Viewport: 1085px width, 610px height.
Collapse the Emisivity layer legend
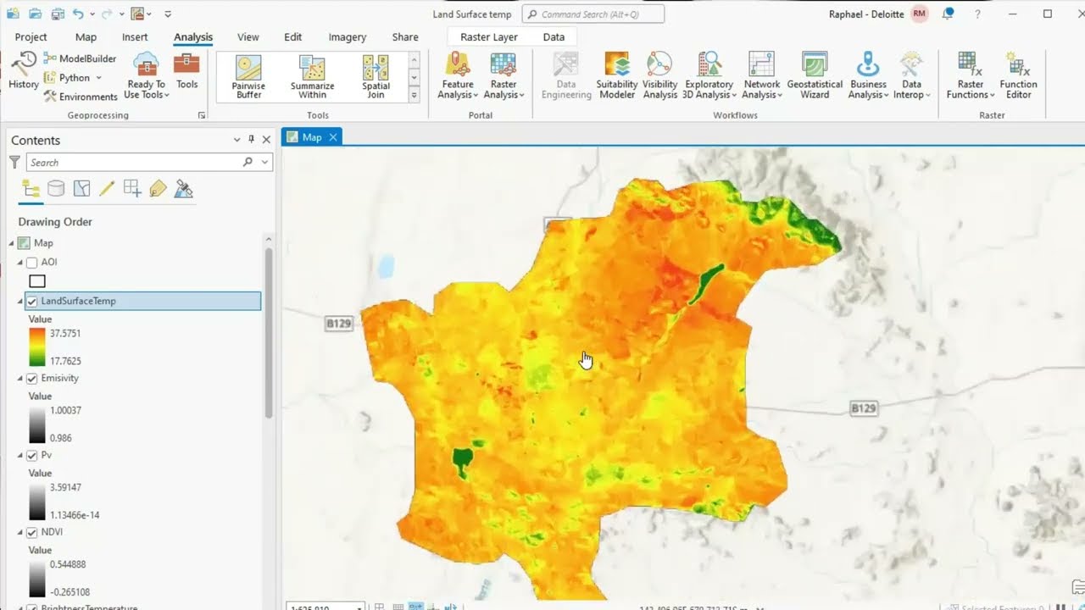pos(21,379)
